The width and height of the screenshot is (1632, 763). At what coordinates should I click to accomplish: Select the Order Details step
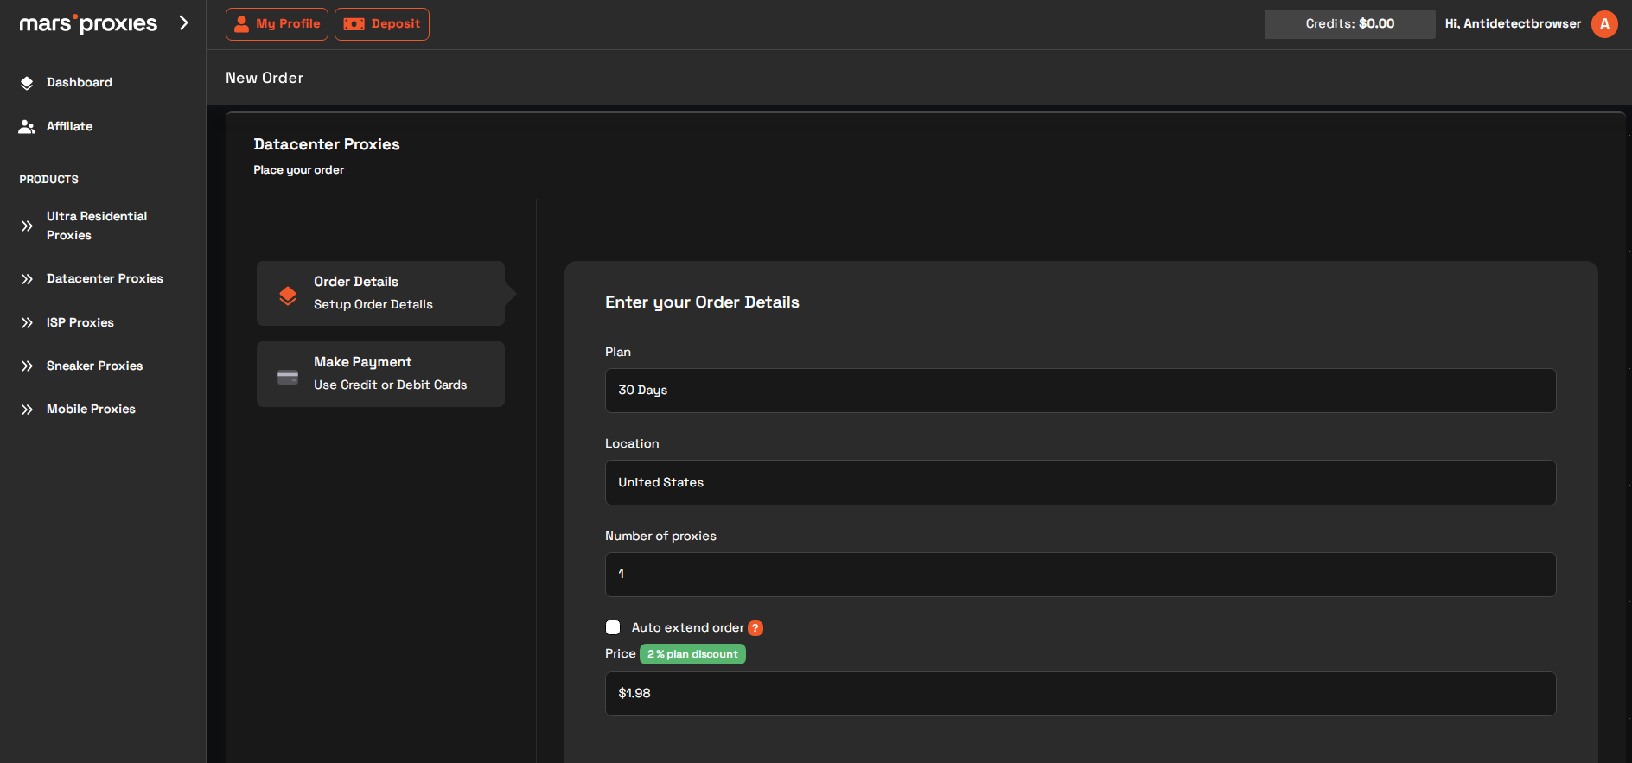pyautogui.click(x=380, y=294)
